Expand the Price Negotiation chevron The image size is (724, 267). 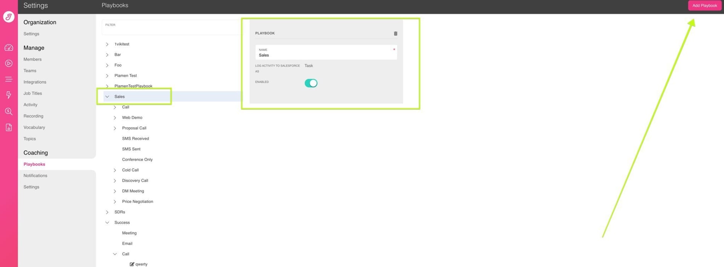tap(115, 202)
